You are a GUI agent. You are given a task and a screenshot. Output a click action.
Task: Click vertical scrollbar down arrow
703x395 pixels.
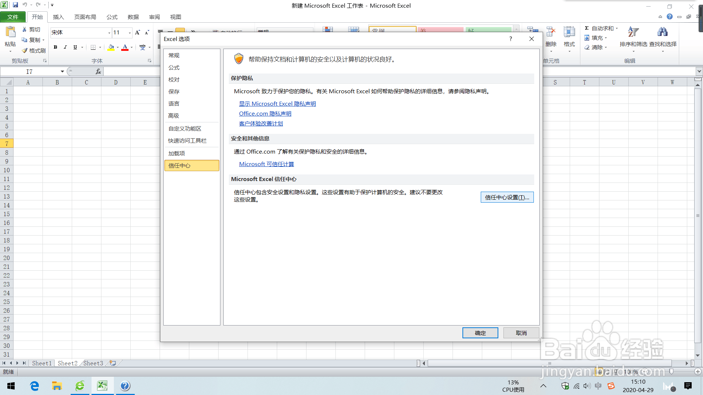[x=698, y=355]
